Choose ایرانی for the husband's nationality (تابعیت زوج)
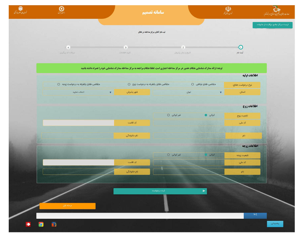 pyautogui.click(x=206, y=115)
